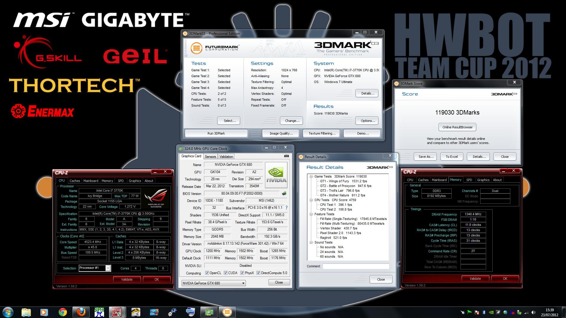Click Validate in left CPU-Z window
566x318 pixels.
(127, 279)
